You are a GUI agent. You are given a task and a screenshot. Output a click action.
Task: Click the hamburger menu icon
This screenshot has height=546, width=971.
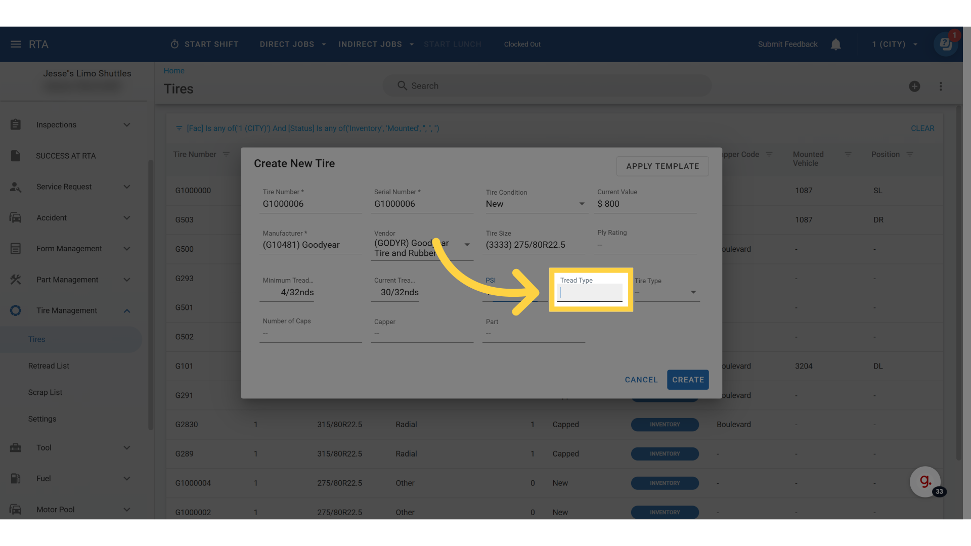click(16, 44)
